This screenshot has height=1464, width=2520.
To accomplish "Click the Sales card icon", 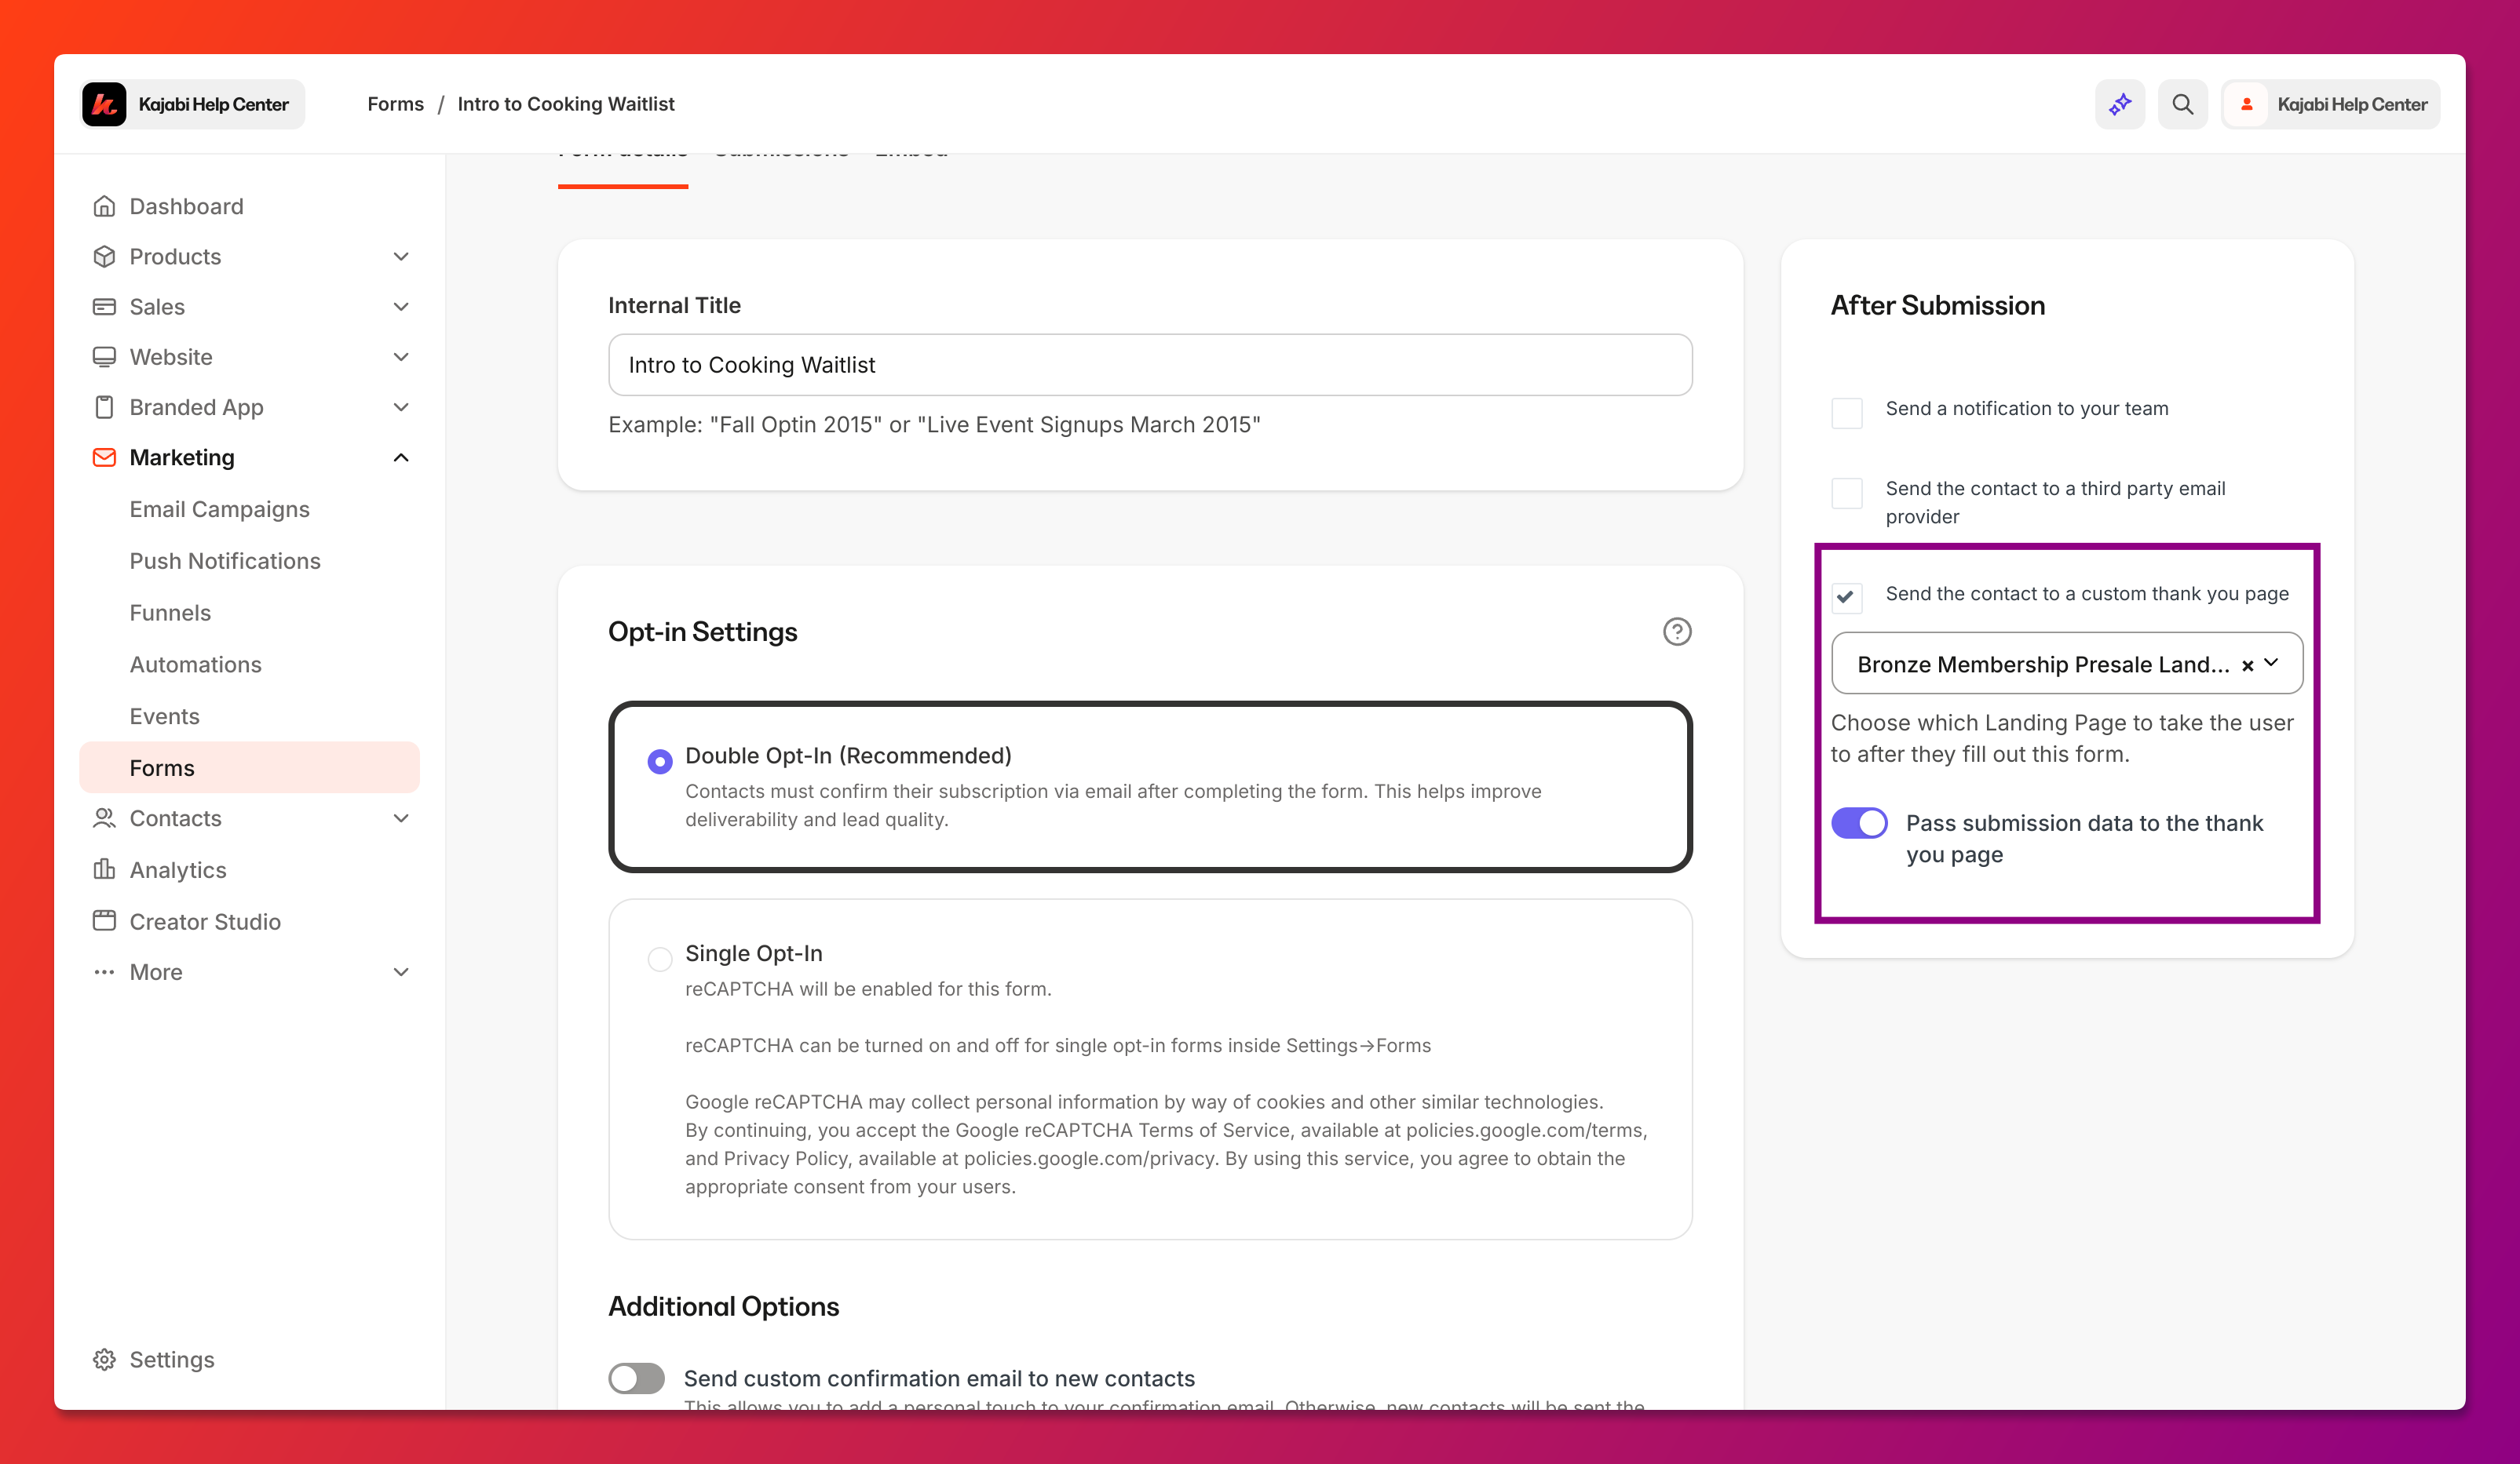I will 104,307.
